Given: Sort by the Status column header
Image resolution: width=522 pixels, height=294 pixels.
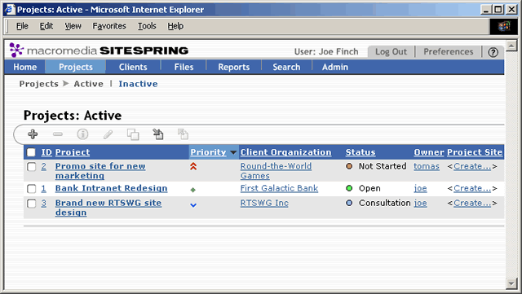Looking at the screenshot, I should click(361, 152).
